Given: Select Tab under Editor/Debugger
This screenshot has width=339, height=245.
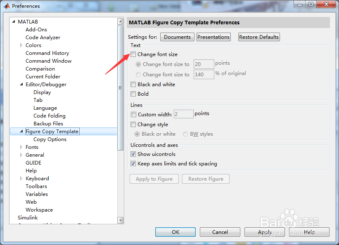Looking at the screenshot, I should tap(38, 100).
